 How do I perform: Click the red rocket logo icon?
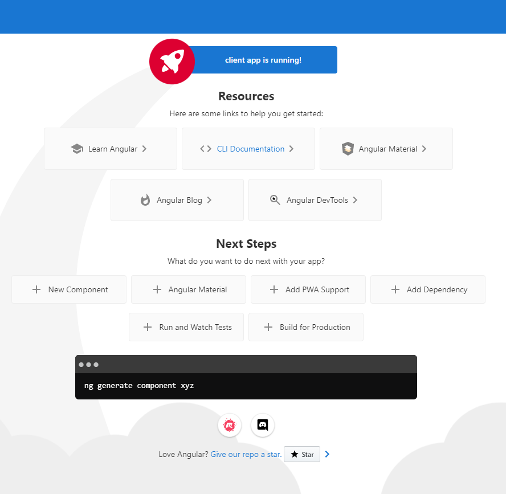tap(172, 62)
